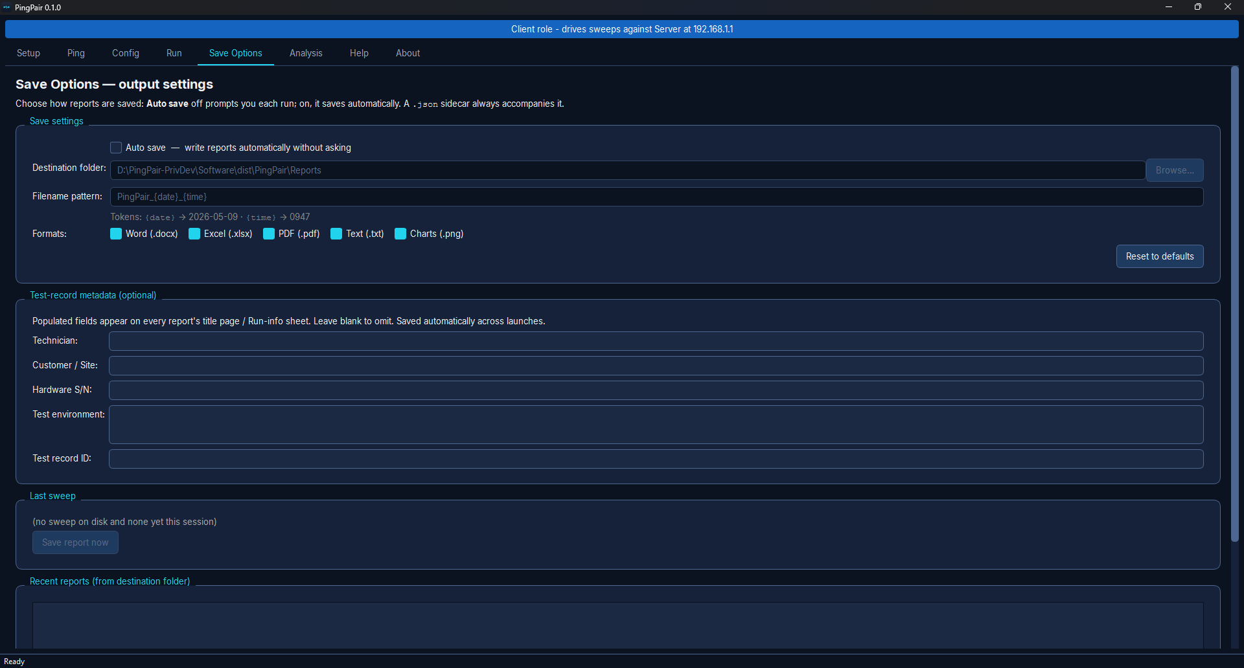Uncheck the Excel (.xlsx) format
This screenshot has width=1244, height=668.
(x=194, y=234)
